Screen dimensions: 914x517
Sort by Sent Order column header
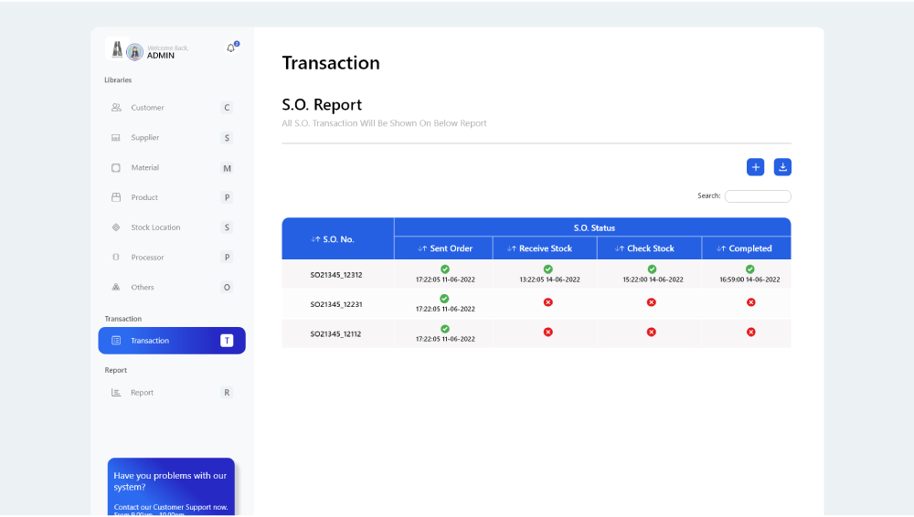tap(445, 248)
